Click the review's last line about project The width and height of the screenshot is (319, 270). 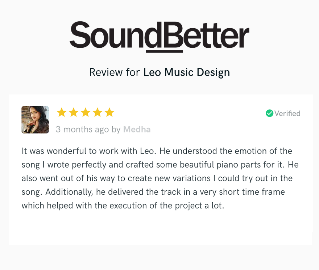click(123, 206)
